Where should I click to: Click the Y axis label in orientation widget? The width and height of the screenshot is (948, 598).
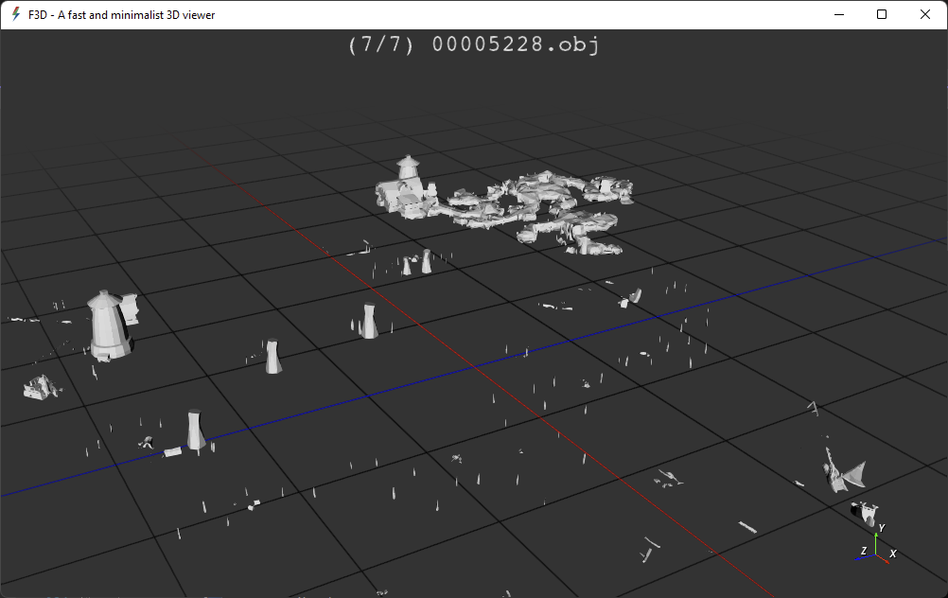(x=882, y=528)
